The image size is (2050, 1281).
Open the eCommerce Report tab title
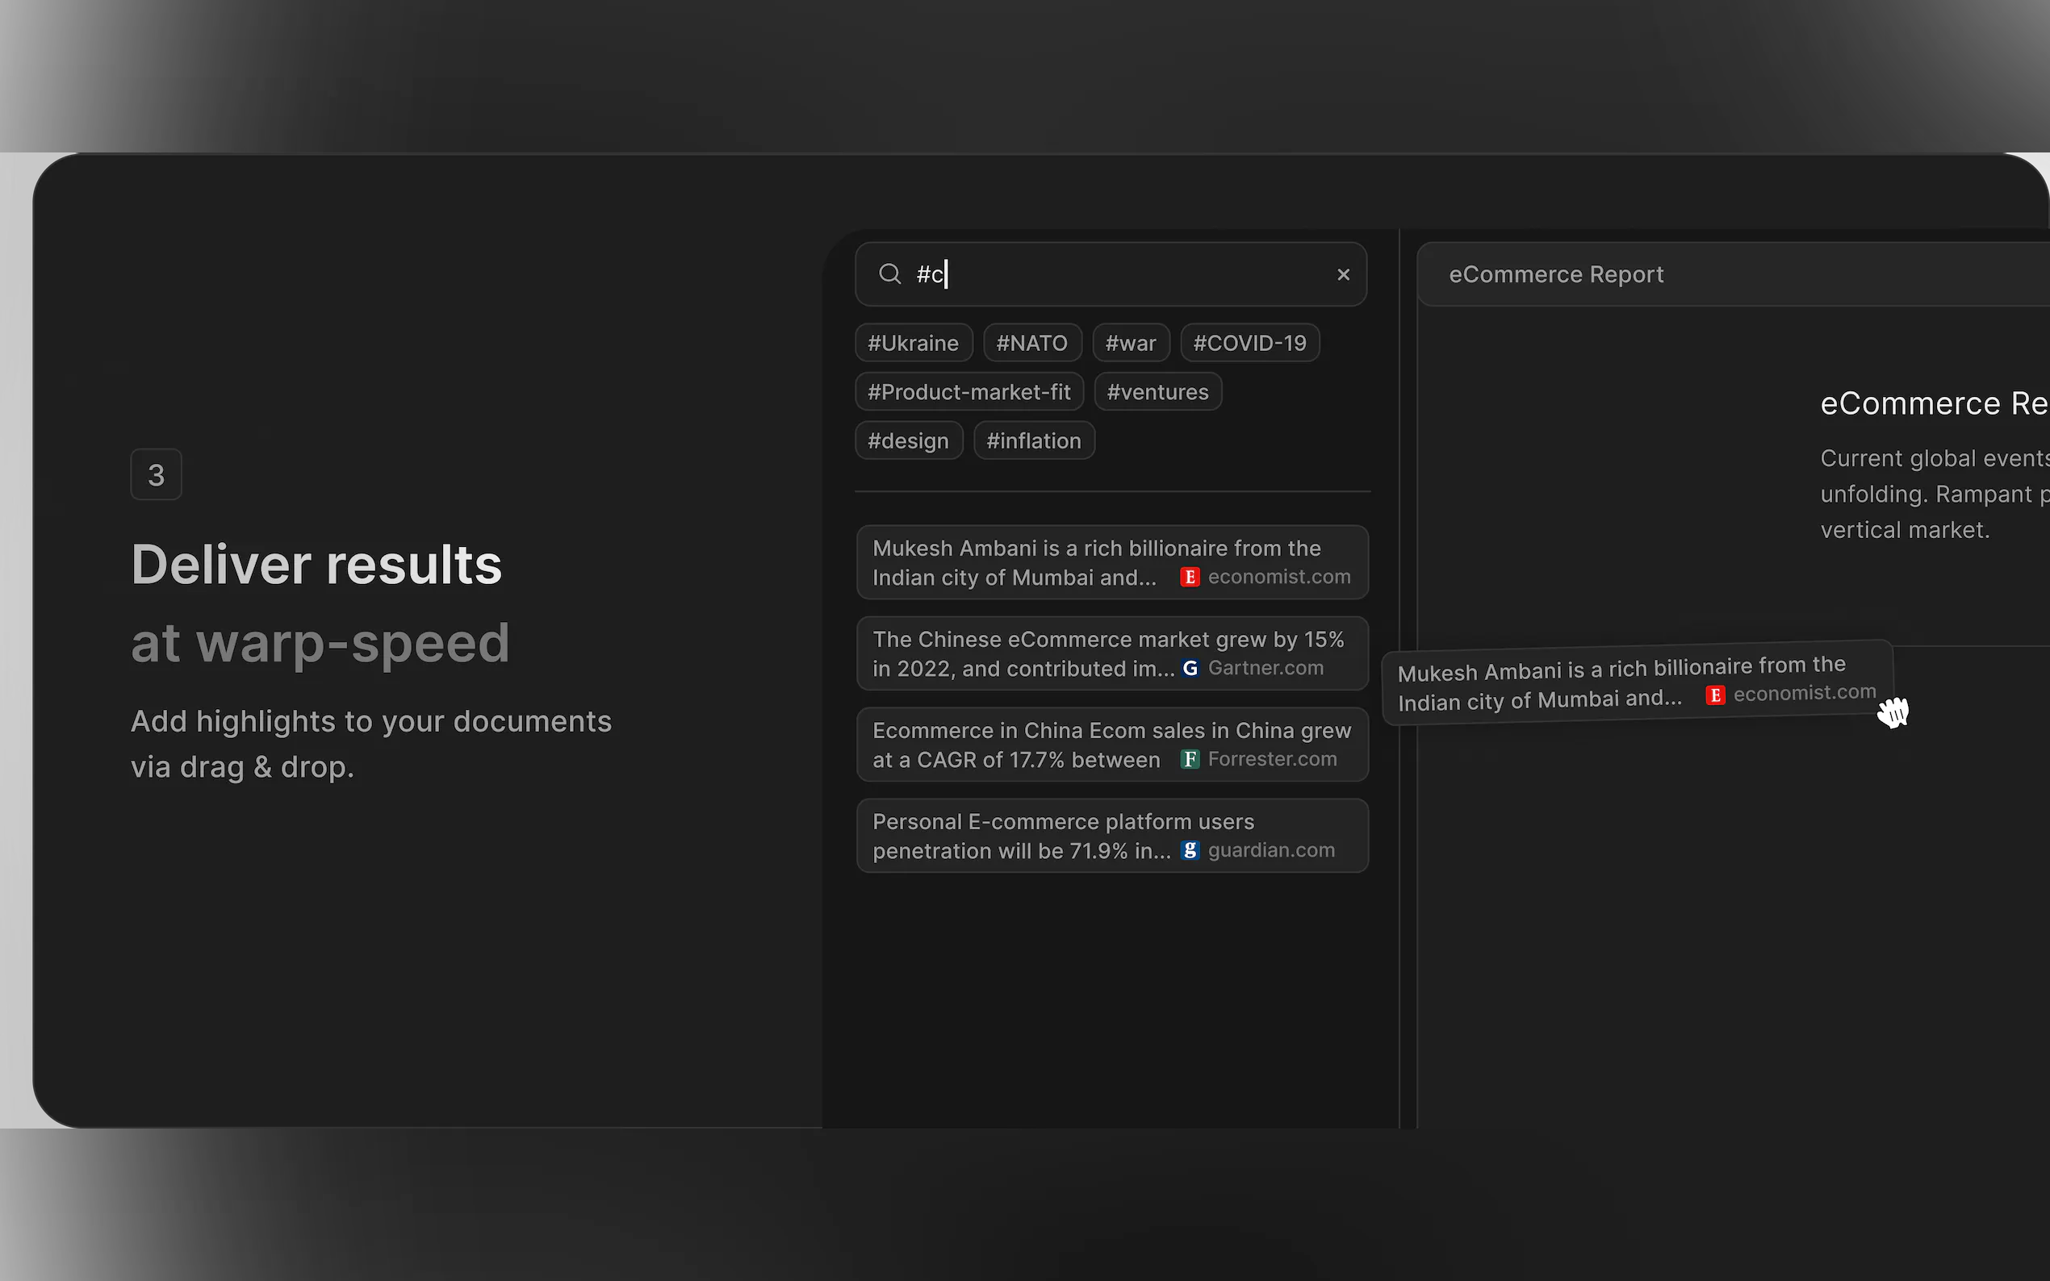pyautogui.click(x=1555, y=274)
